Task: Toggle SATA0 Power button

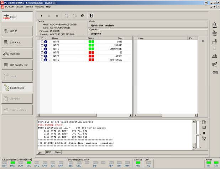Action: coord(17,17)
